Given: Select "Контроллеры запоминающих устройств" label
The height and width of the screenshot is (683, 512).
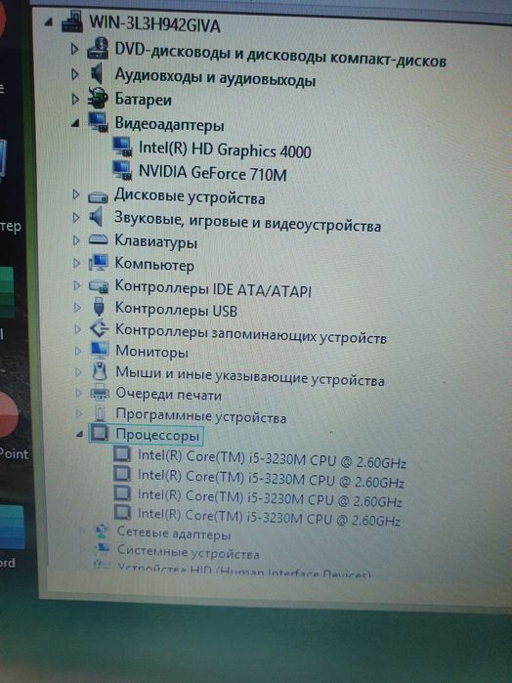Looking at the screenshot, I should pyautogui.click(x=250, y=333).
